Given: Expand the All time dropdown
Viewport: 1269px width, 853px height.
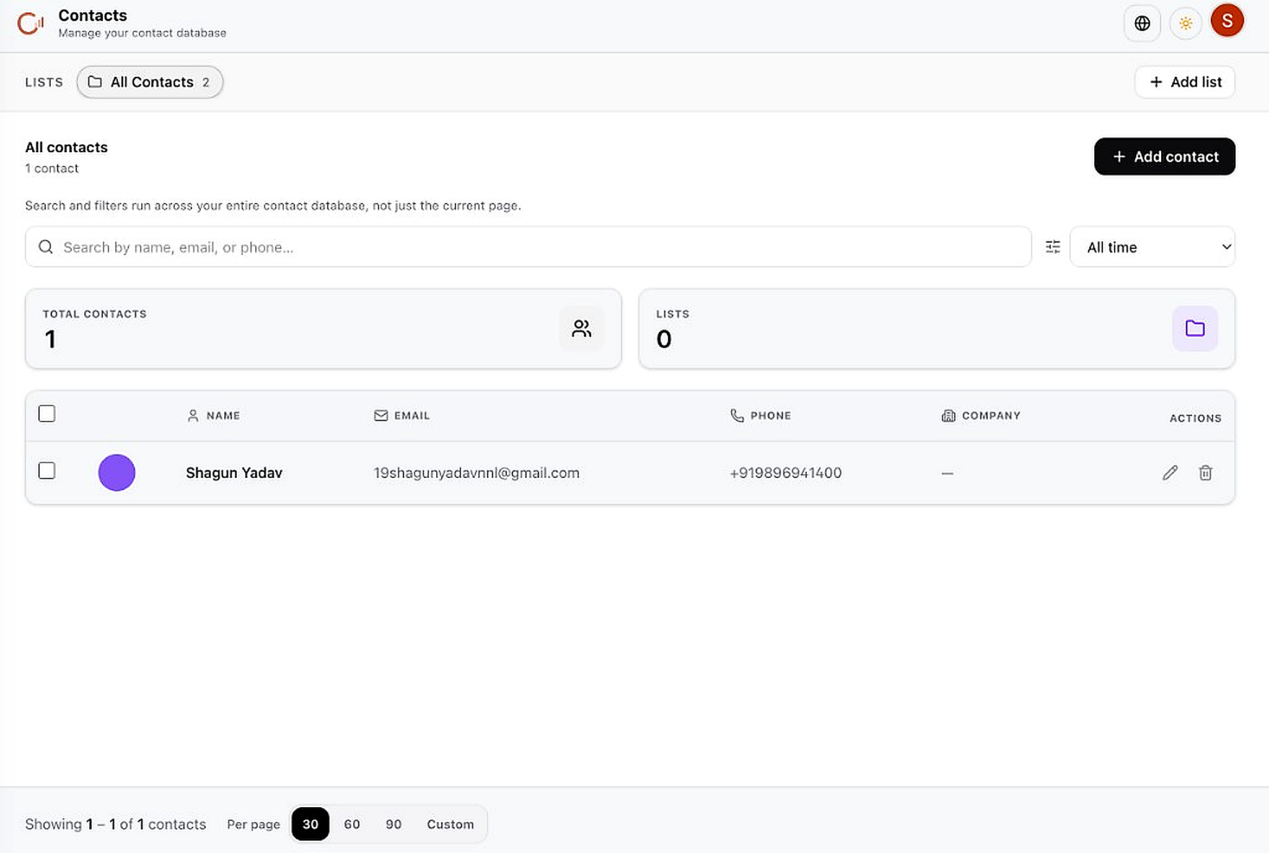Looking at the screenshot, I should coord(1152,247).
